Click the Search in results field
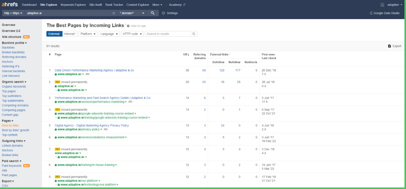This screenshot has height=189, width=406. point(168,34)
